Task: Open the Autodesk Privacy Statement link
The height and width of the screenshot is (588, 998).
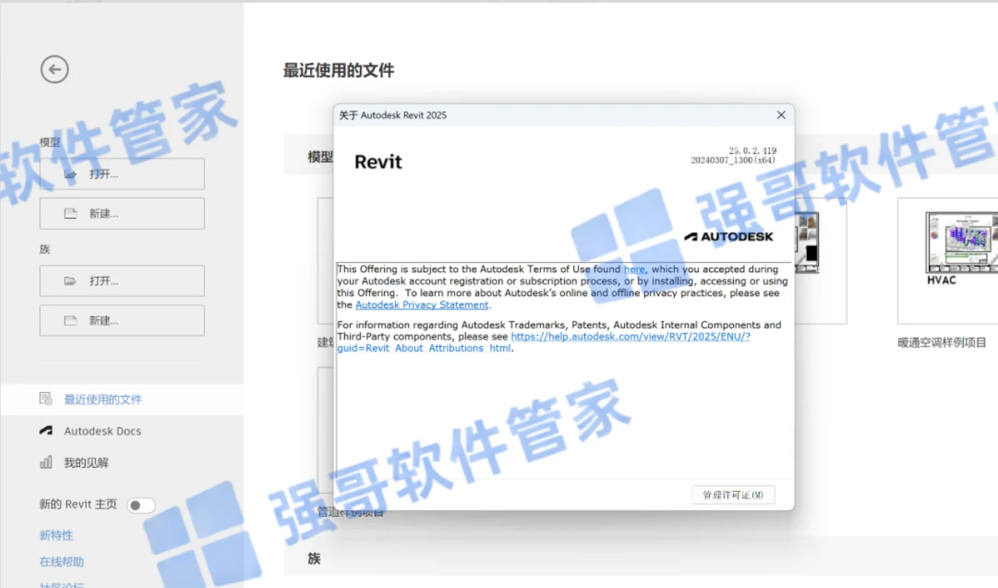Action: [x=422, y=305]
